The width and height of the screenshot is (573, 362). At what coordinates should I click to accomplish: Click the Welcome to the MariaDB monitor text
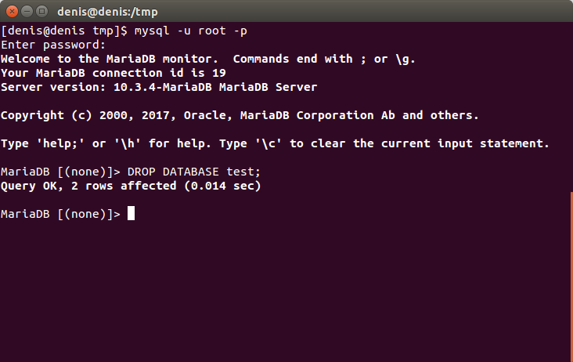(110, 59)
